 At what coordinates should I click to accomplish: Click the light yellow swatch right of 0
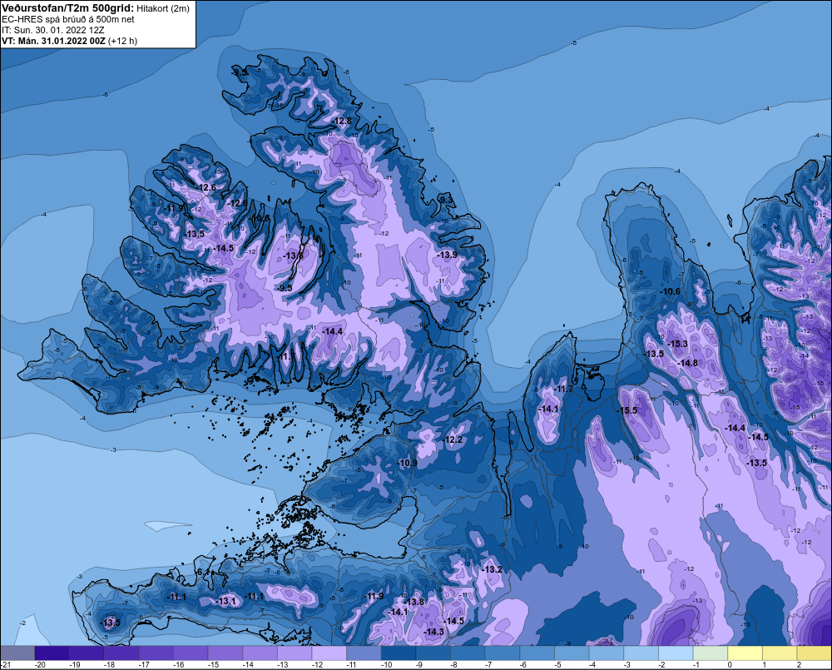pos(745,653)
